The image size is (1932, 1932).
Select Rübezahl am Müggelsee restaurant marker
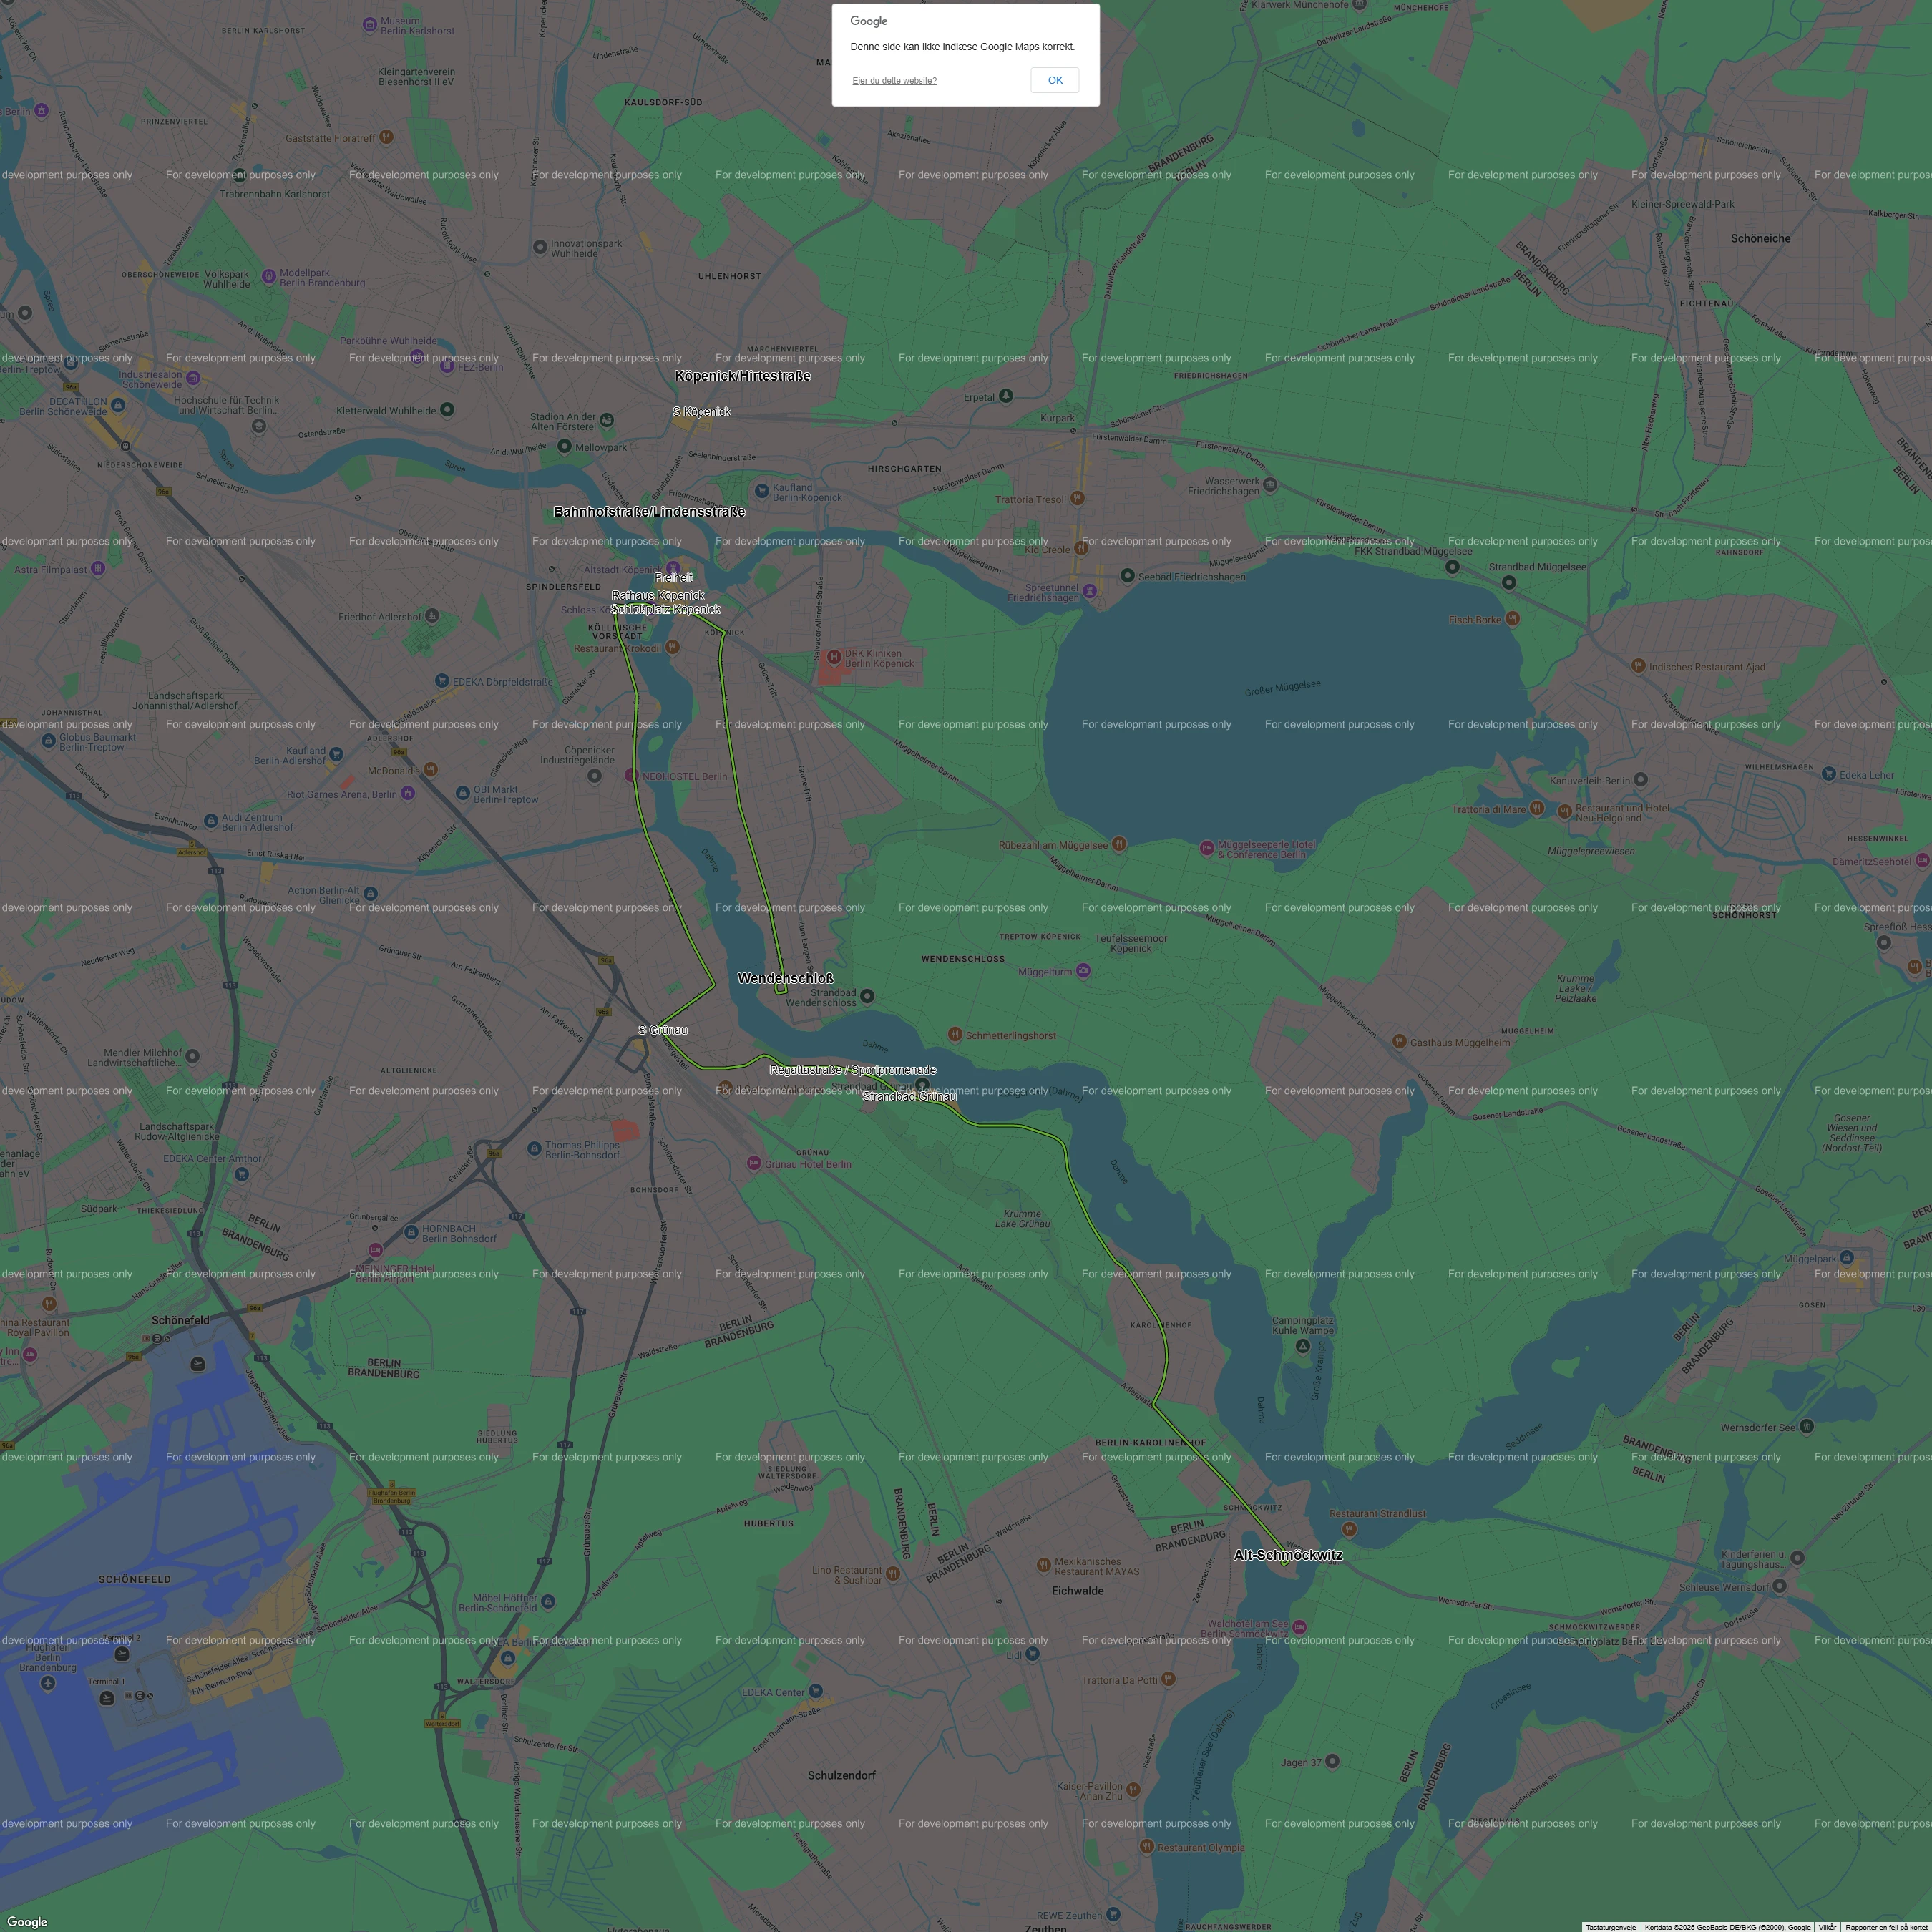coord(1119,845)
